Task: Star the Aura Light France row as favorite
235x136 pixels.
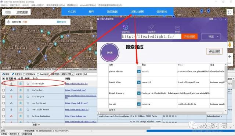Action: pyautogui.click(x=28, y=109)
